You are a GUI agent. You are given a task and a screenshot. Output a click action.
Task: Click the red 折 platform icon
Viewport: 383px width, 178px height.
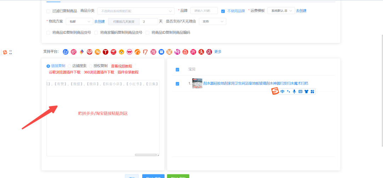[x=193, y=52]
